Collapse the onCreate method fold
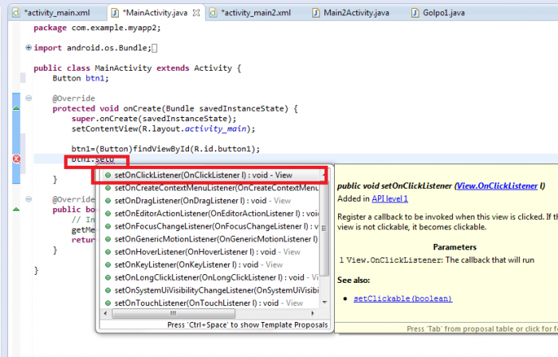 [x=29, y=98]
